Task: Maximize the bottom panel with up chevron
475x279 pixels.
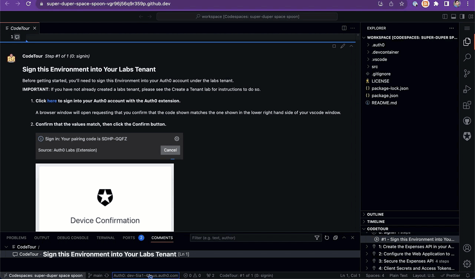Action: 344,238
